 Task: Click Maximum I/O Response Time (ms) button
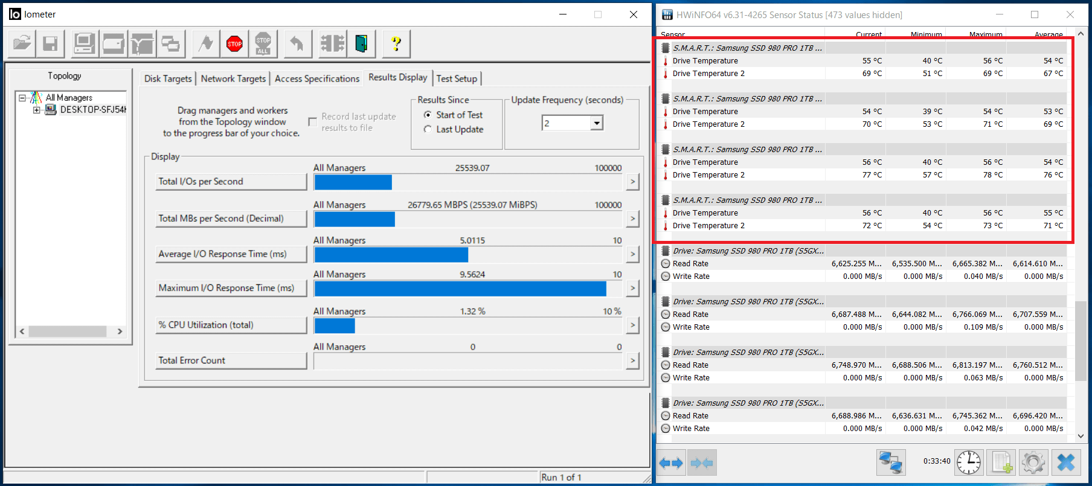231,288
